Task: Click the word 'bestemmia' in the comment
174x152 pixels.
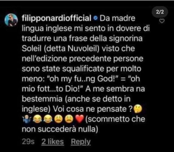Action: click(x=42, y=99)
